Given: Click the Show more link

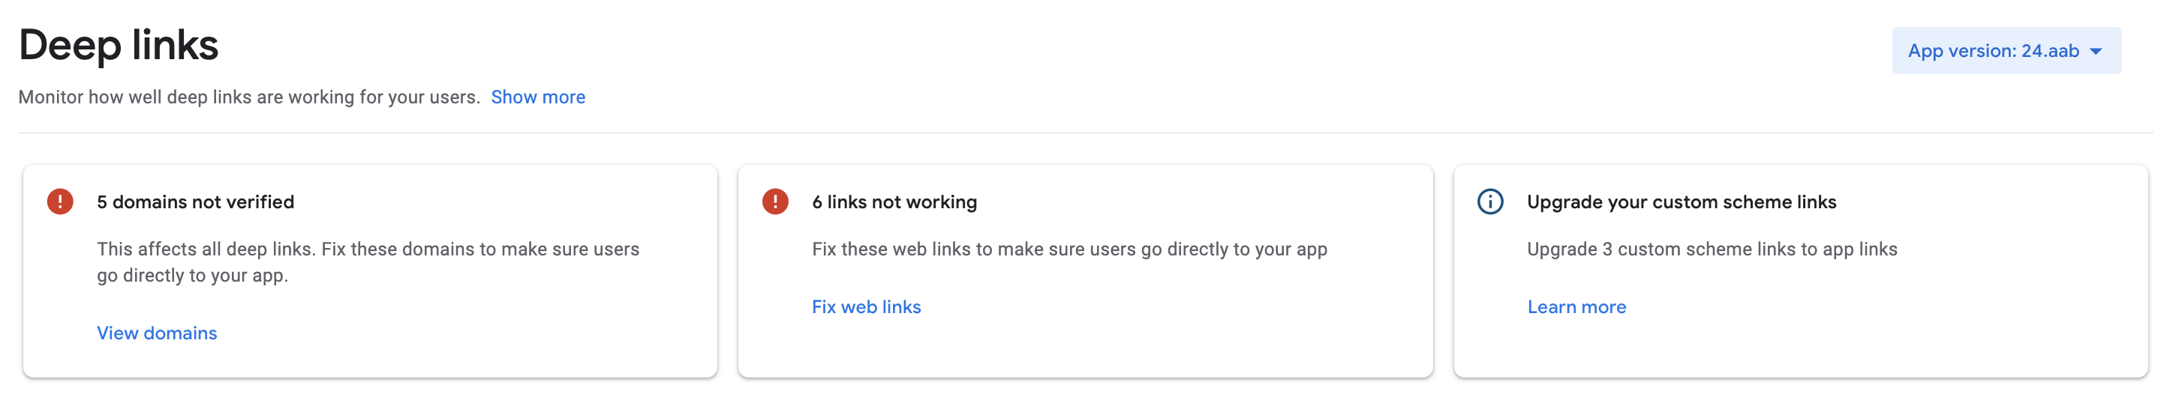Looking at the screenshot, I should click(538, 97).
